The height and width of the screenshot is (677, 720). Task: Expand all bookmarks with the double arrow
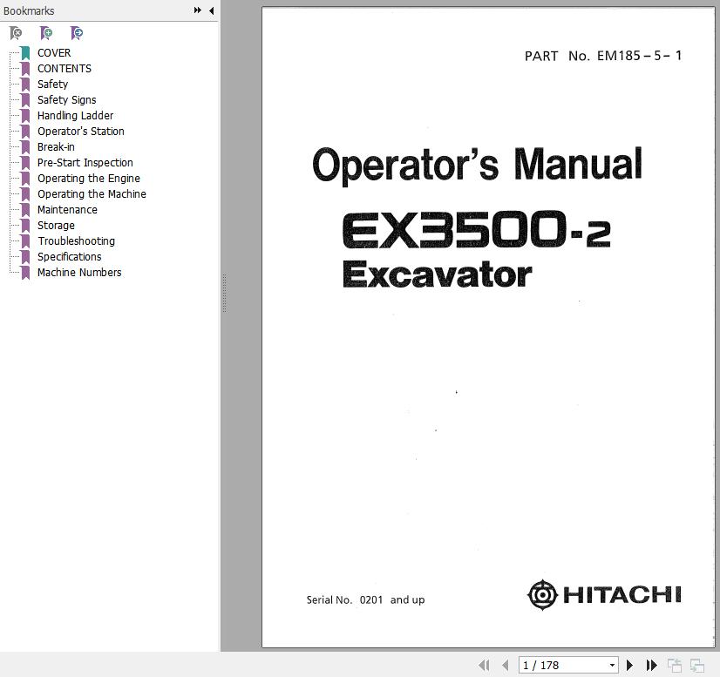[x=198, y=10]
